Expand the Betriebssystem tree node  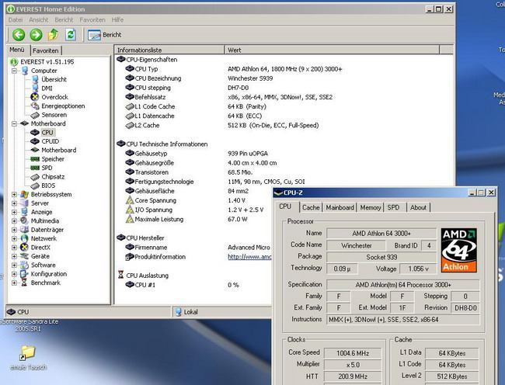14,195
